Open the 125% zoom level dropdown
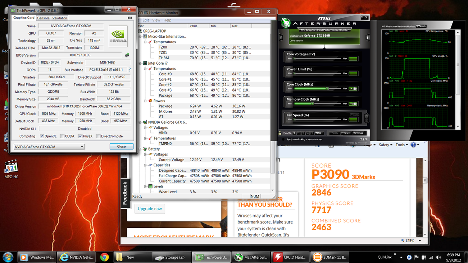The height and width of the screenshot is (263, 468). pos(419,241)
